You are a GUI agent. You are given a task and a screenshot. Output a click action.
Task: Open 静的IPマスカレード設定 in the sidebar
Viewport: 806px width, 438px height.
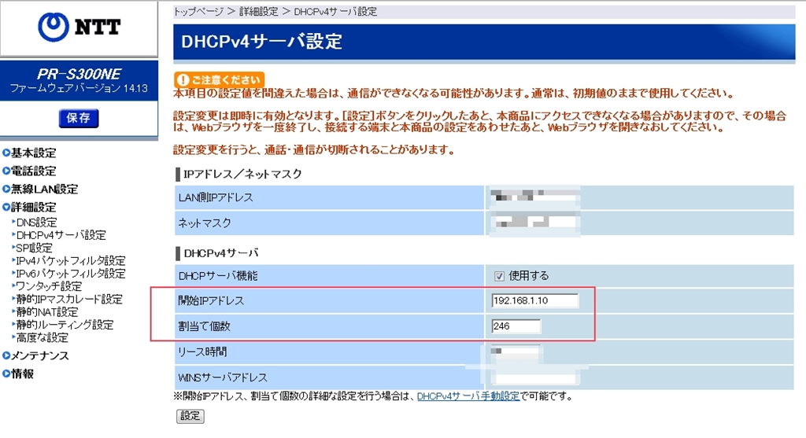69,300
